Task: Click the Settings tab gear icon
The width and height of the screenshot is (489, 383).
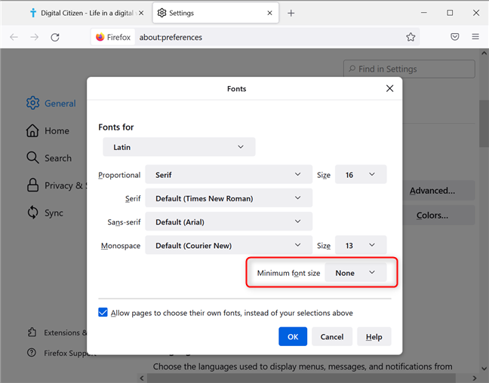Action: click(x=161, y=13)
